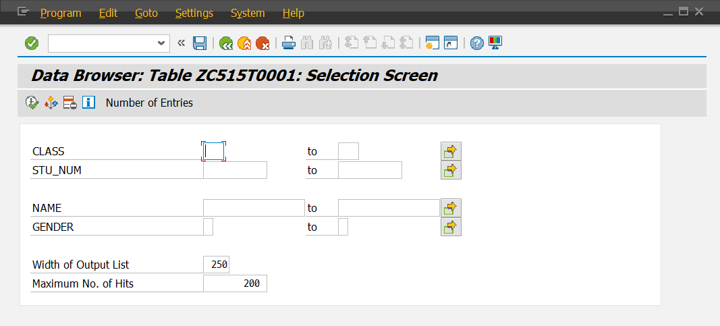The width and height of the screenshot is (720, 326).
Task: Click the Find binoculars icon
Action: click(x=307, y=43)
